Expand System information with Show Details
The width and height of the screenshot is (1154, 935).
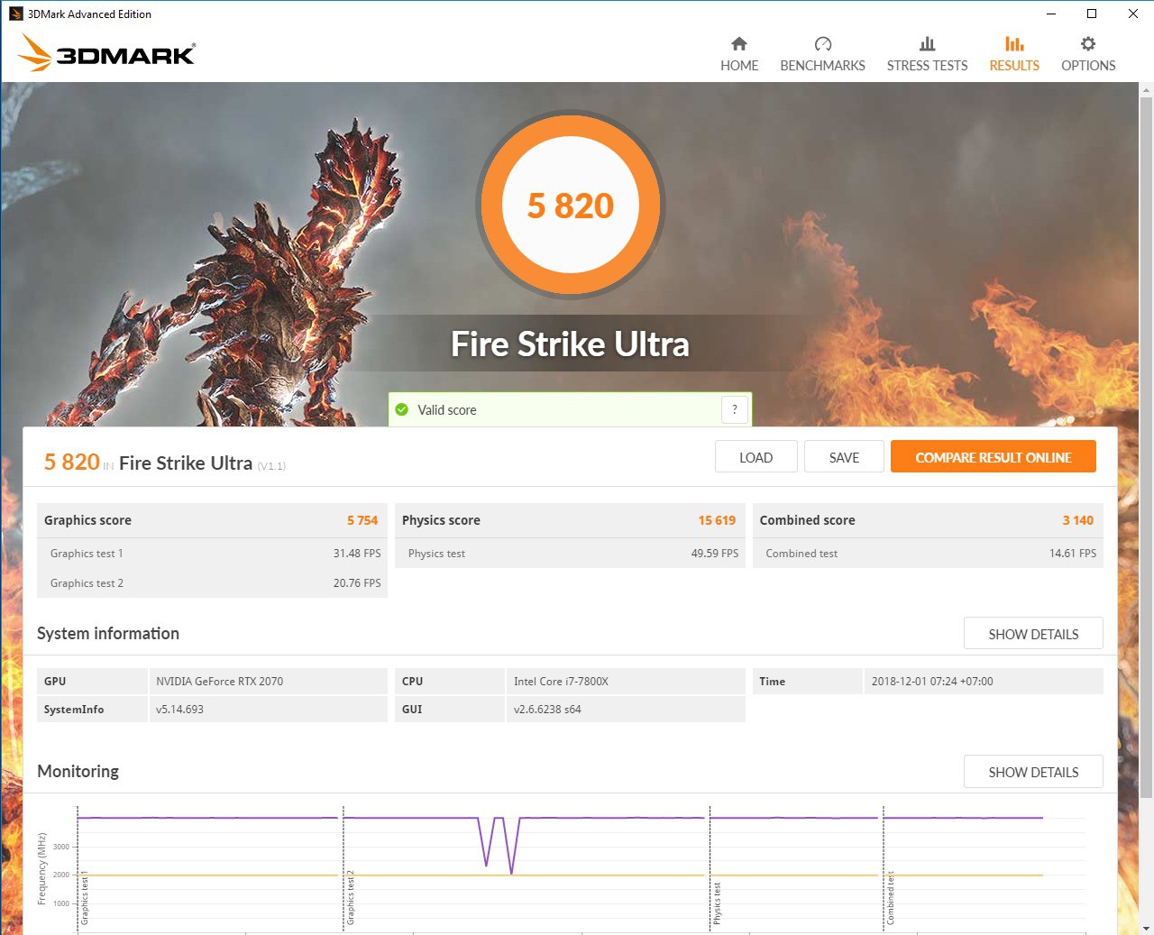(1033, 634)
